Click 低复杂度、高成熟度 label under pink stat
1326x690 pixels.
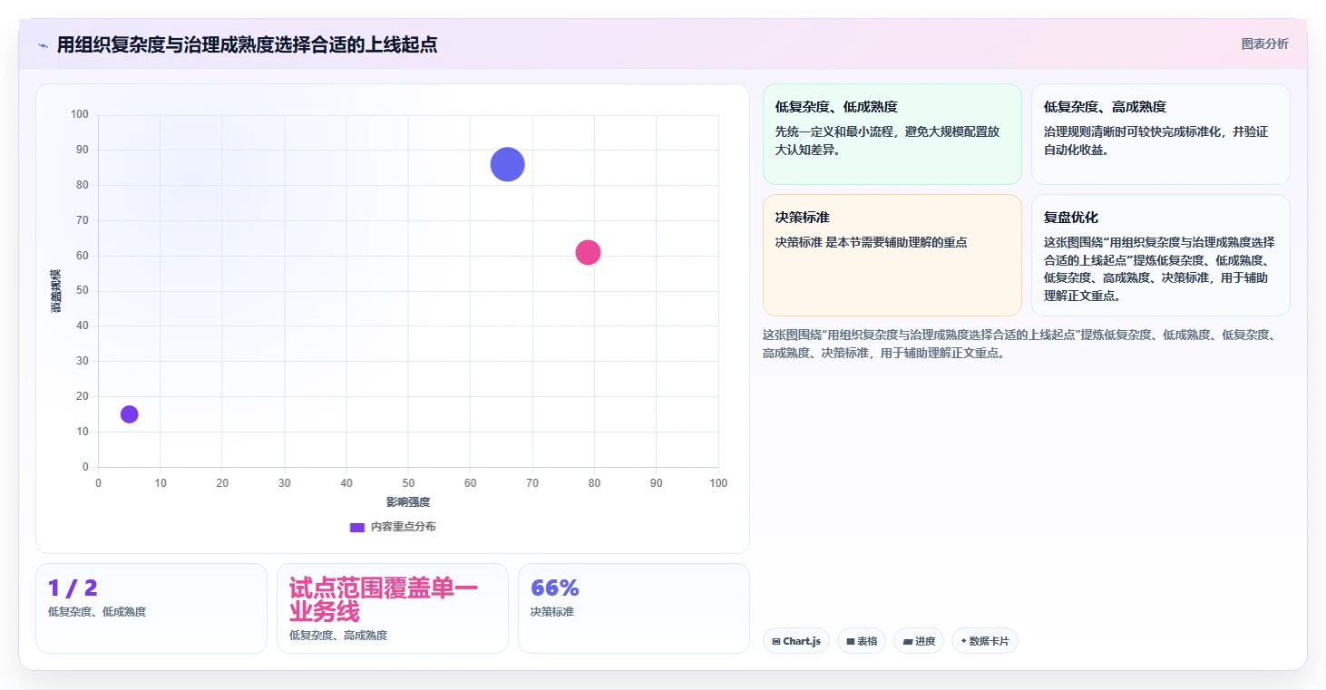click(338, 636)
